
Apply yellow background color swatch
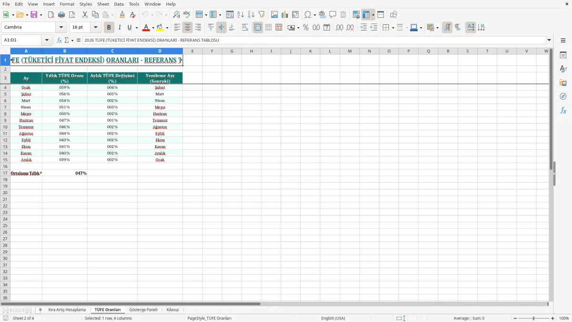tap(161, 28)
